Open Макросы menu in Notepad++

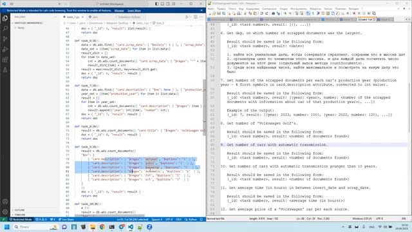(315, 8)
